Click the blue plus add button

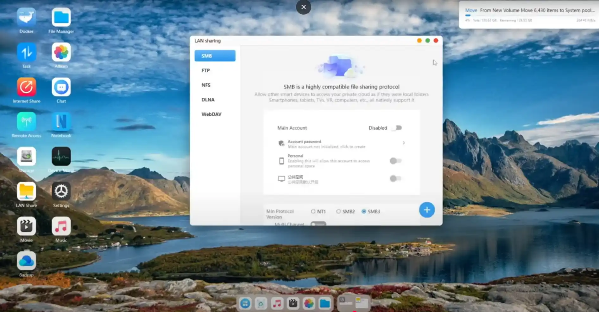coord(427,210)
